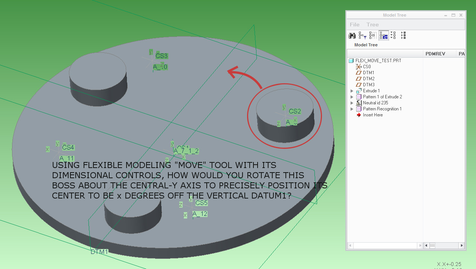Click the DTM2 datum plane icon
Viewport: 476px width, 269px height.
click(359, 78)
